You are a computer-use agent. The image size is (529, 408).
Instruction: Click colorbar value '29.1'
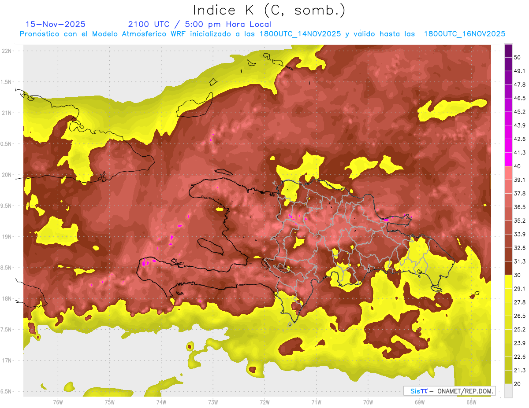[x=519, y=288]
